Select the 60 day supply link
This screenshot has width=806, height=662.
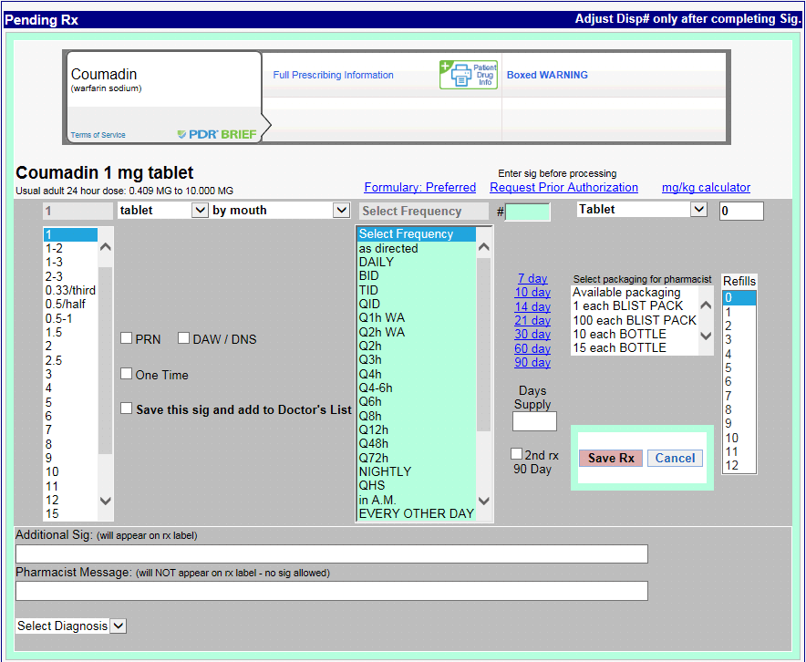(x=532, y=349)
